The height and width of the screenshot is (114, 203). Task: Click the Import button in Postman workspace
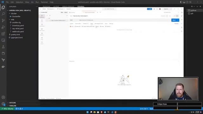click(66, 12)
